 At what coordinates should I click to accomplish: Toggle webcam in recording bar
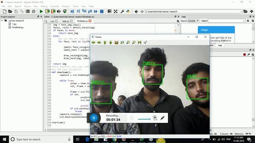155,118
